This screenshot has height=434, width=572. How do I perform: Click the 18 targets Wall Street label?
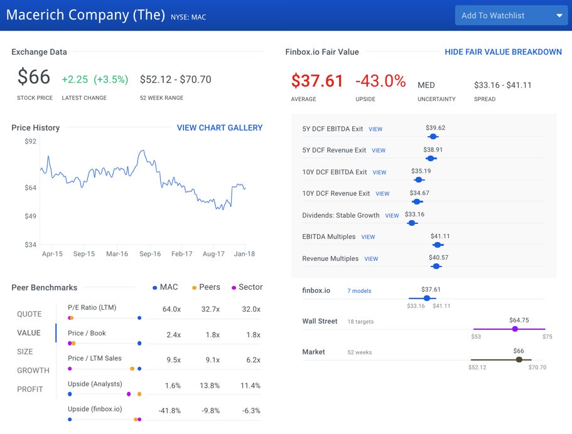coord(360,322)
